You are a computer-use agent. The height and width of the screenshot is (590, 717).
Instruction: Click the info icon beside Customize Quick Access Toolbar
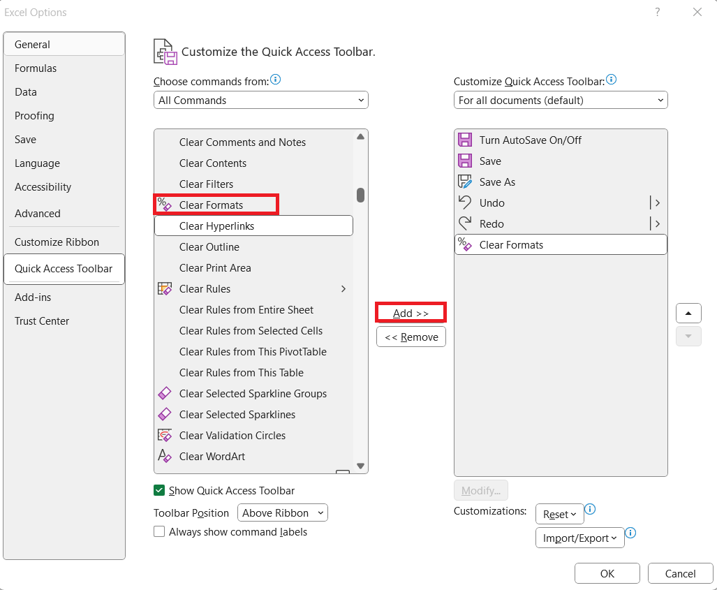(x=611, y=80)
